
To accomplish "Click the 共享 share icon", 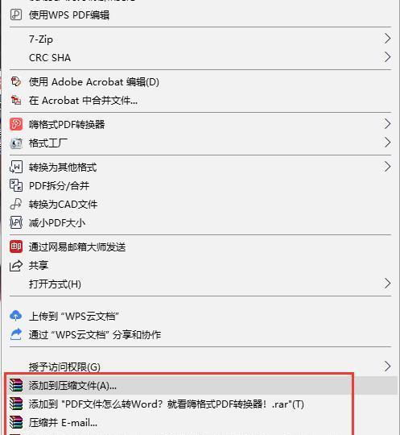I will (x=16, y=266).
